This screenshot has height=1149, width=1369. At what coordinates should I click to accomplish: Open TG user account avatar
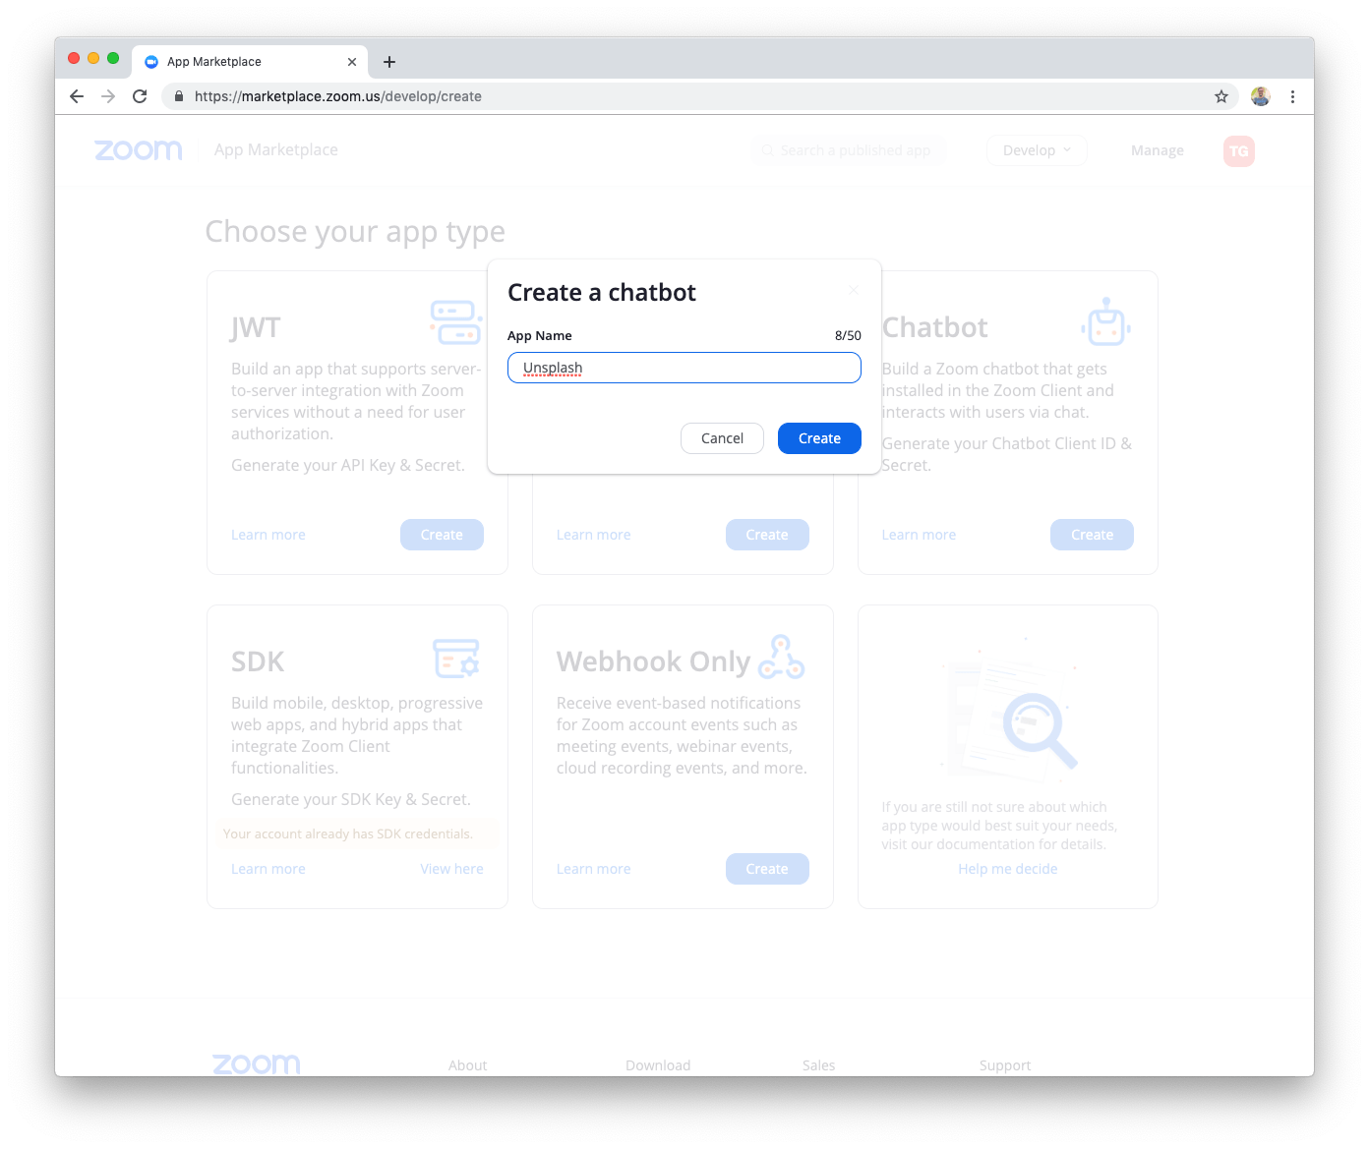click(1239, 150)
